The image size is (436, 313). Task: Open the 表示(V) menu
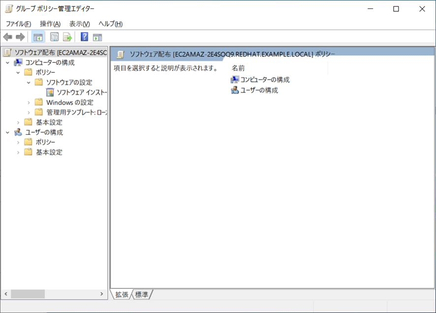[x=80, y=24]
